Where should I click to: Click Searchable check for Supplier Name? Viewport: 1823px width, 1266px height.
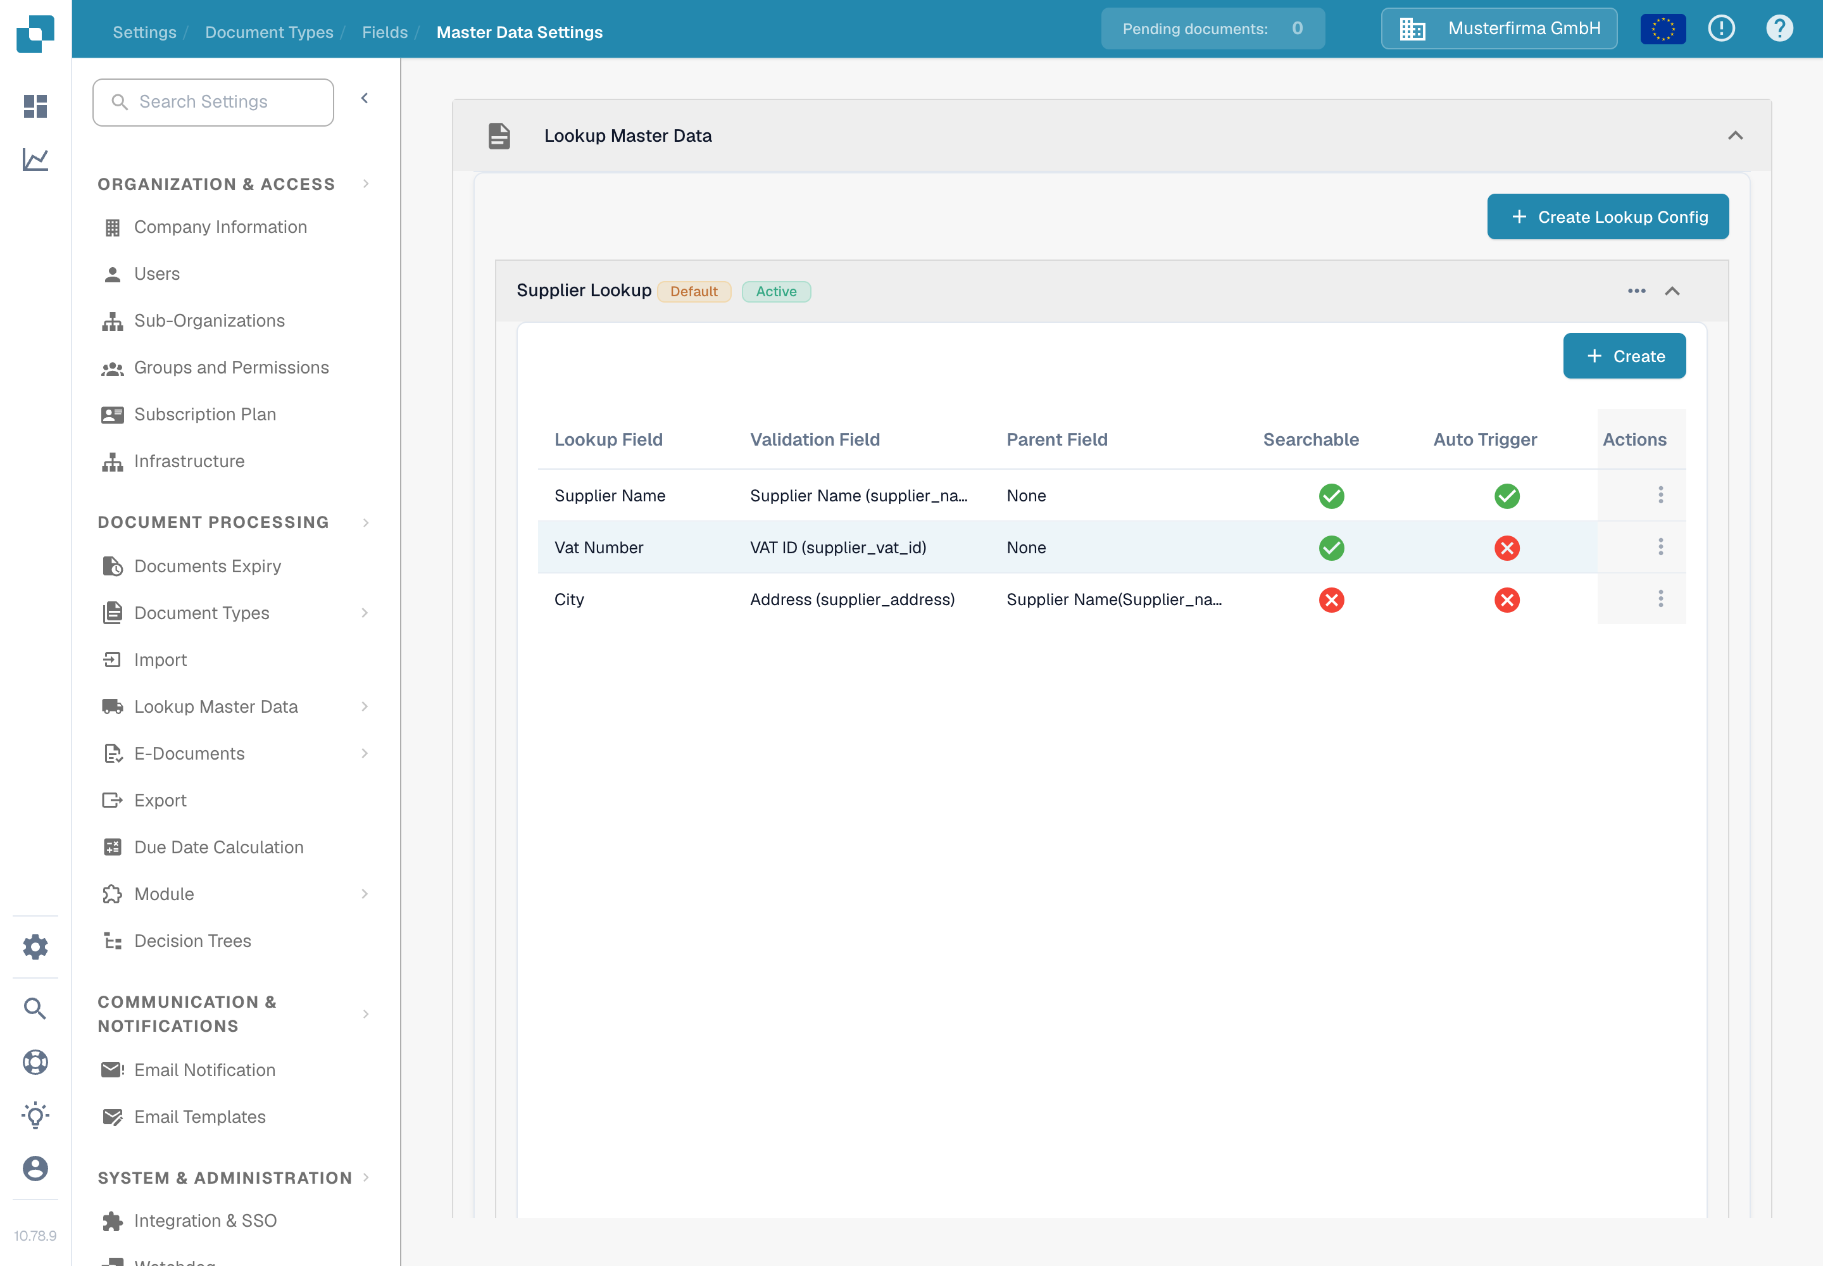[1331, 496]
